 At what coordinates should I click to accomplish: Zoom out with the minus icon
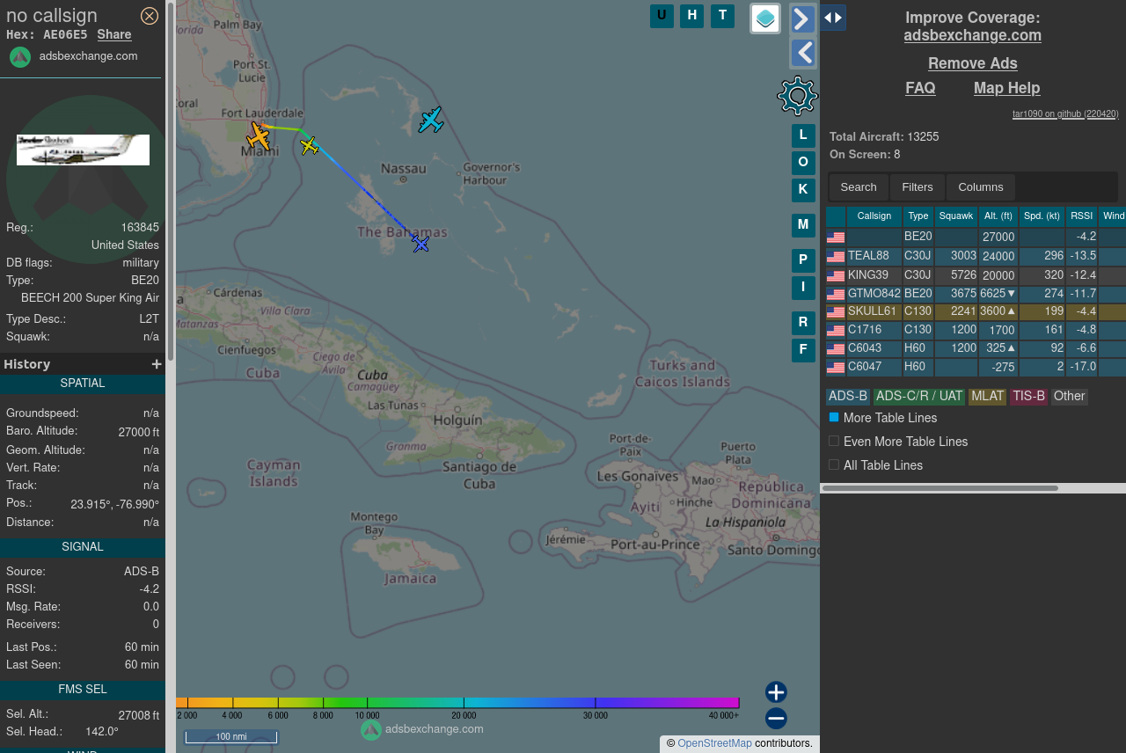click(776, 719)
